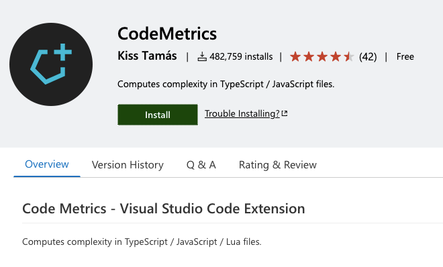Open the Trouble Installing? link
Image resolution: width=443 pixels, height=267 pixels.
(x=242, y=113)
